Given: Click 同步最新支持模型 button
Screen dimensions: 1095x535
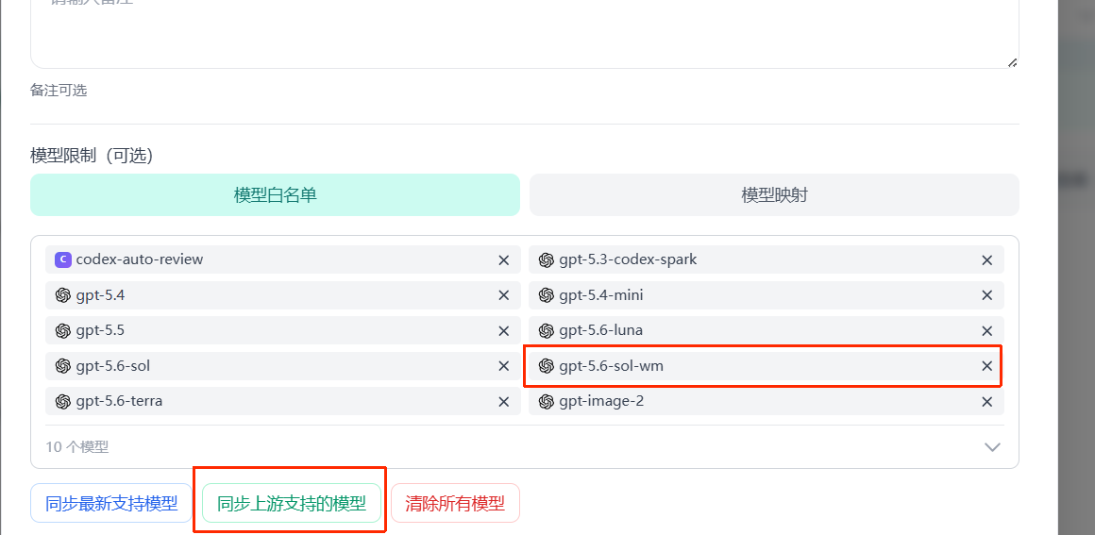Looking at the screenshot, I should click(x=111, y=504).
